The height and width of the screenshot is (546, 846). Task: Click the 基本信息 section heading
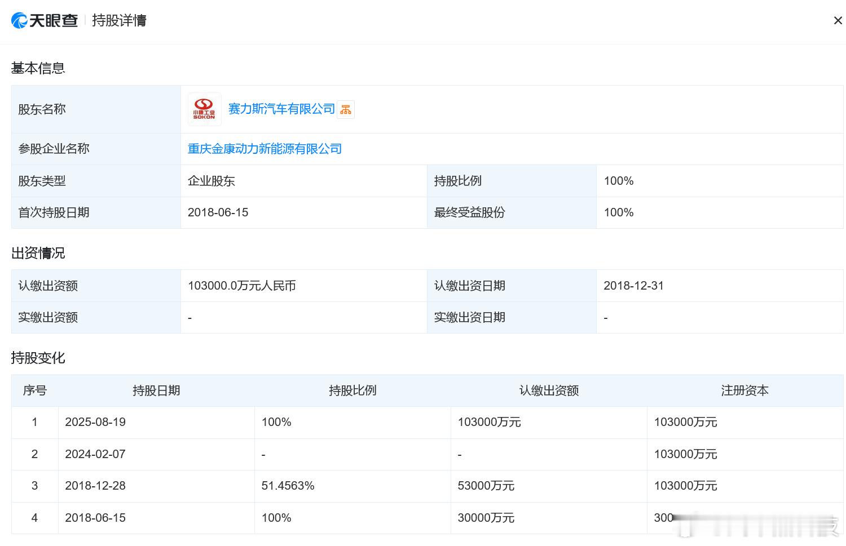pyautogui.click(x=38, y=68)
